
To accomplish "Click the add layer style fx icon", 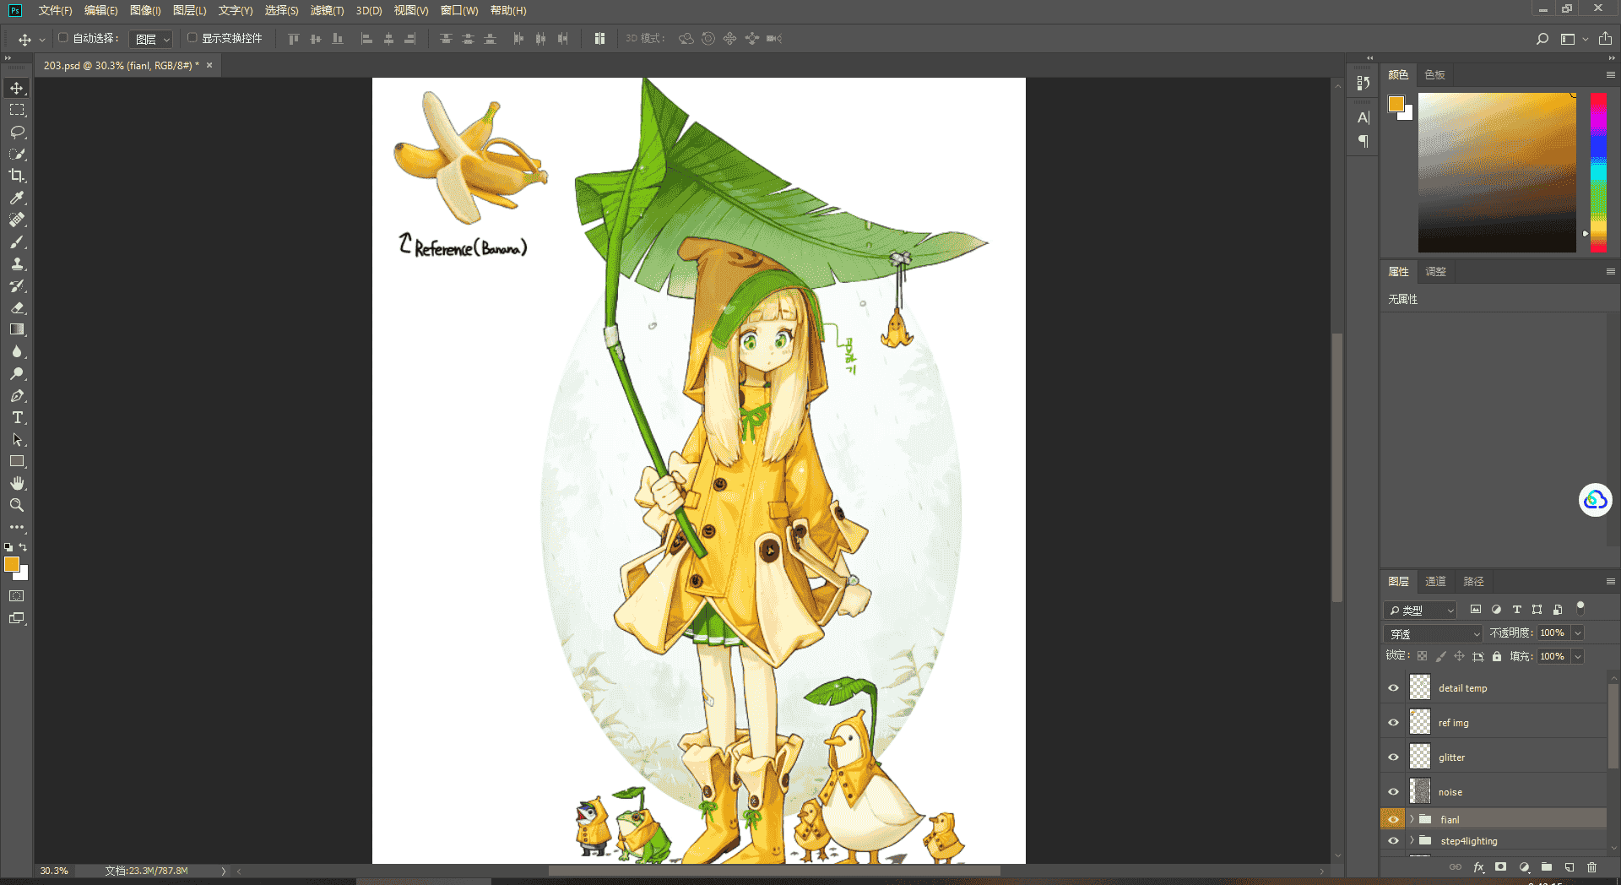I will [1478, 867].
